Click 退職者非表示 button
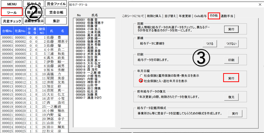264x133 pixels. coord(34,21)
